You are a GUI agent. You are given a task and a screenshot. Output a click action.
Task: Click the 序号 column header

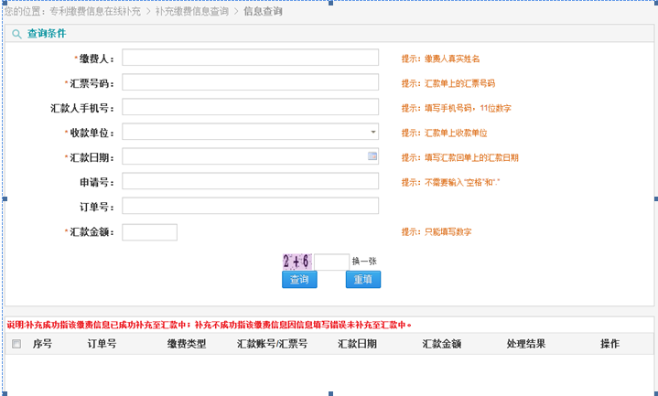pos(42,344)
